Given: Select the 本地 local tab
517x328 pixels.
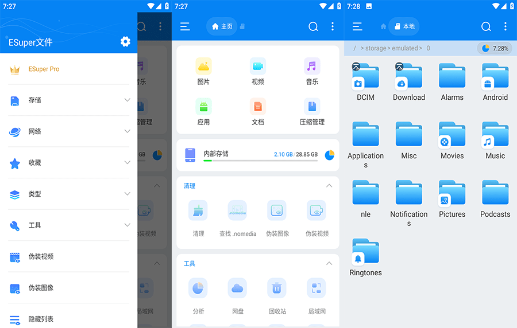Looking at the screenshot, I should 404,26.
